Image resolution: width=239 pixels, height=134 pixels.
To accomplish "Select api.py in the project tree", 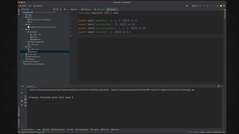I will 33,37.
